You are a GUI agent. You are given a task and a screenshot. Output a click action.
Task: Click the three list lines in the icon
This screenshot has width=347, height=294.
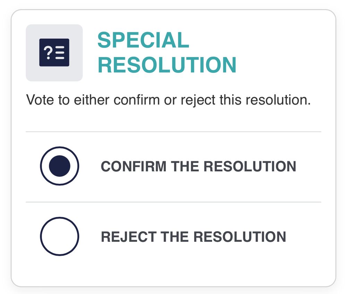coord(60,53)
